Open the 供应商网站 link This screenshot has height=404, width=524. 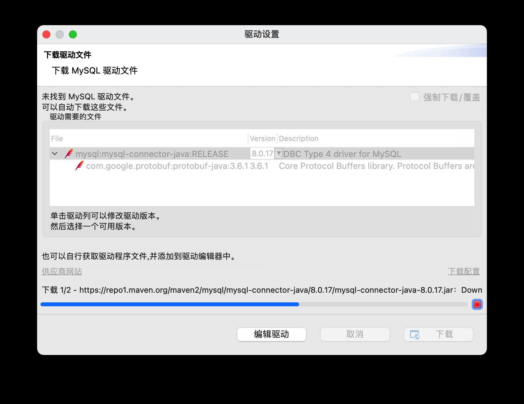click(x=62, y=272)
